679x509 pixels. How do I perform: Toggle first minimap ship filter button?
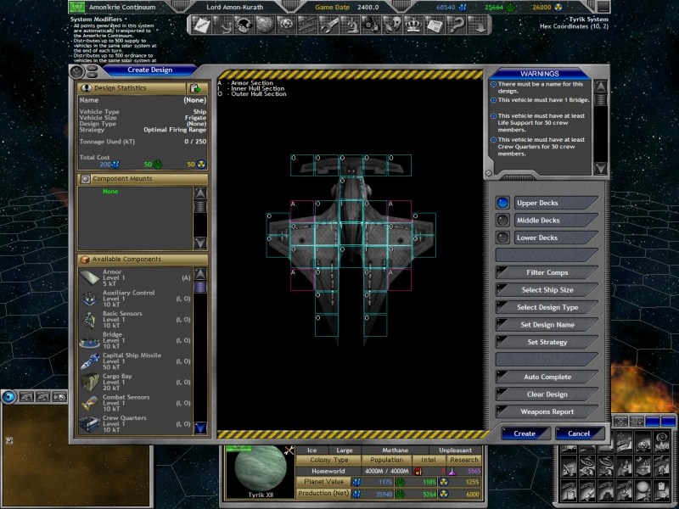[27, 396]
